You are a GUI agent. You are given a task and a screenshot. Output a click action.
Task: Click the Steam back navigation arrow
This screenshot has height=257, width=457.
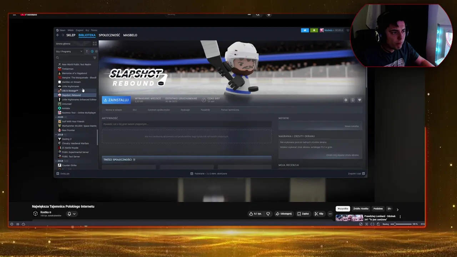tap(57, 35)
